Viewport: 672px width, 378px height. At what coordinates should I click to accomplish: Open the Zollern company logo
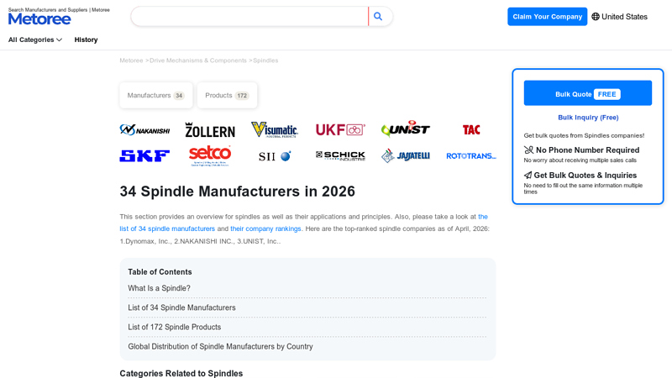coord(210,130)
